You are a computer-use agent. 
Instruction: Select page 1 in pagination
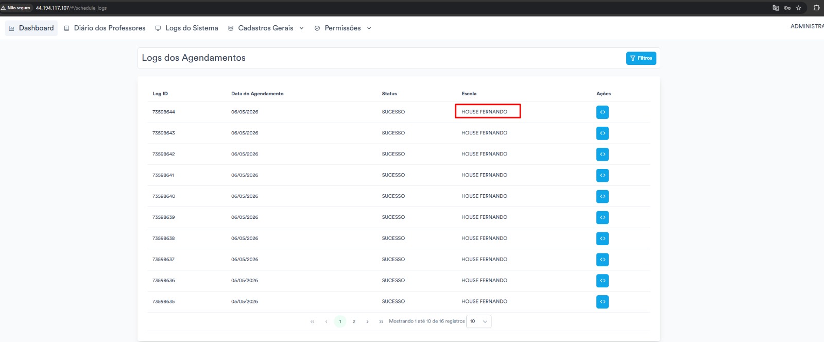(x=340, y=321)
